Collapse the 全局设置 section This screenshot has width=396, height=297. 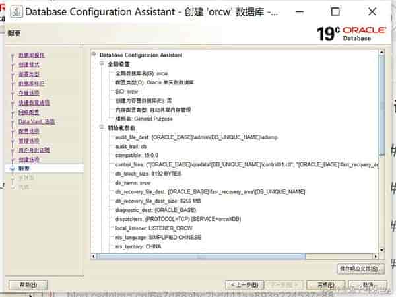(102, 64)
